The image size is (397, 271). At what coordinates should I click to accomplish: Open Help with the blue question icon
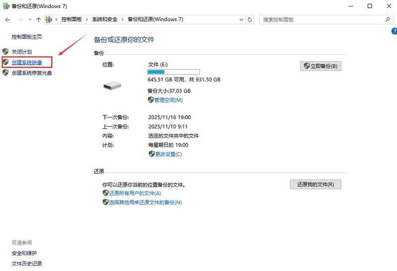point(395,31)
